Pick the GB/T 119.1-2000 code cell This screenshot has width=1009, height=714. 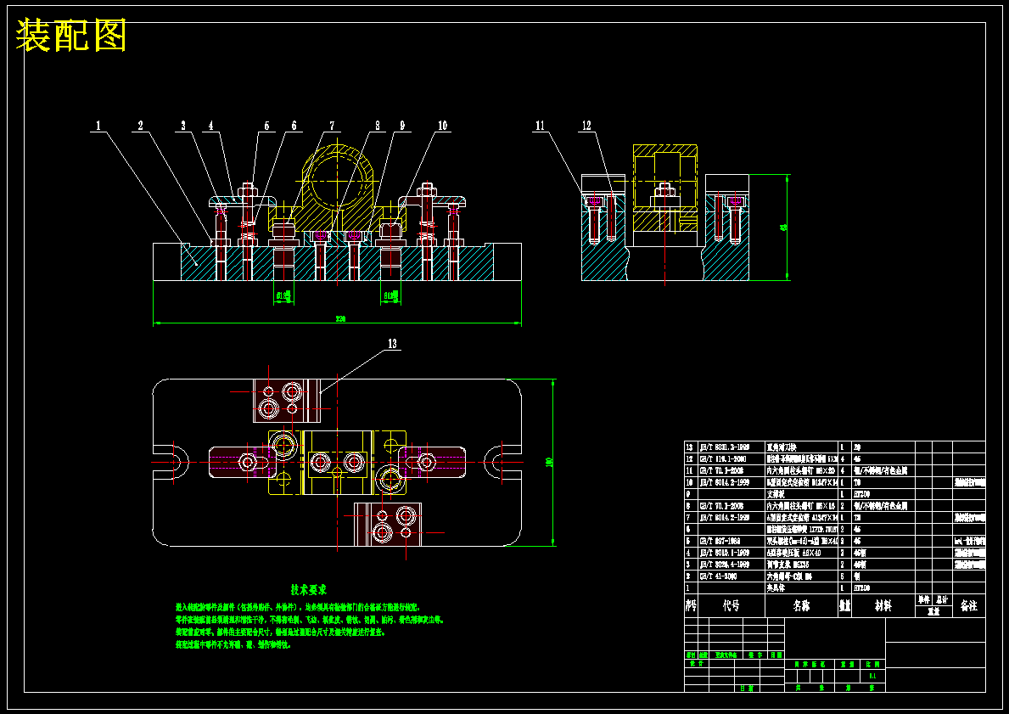[723, 459]
